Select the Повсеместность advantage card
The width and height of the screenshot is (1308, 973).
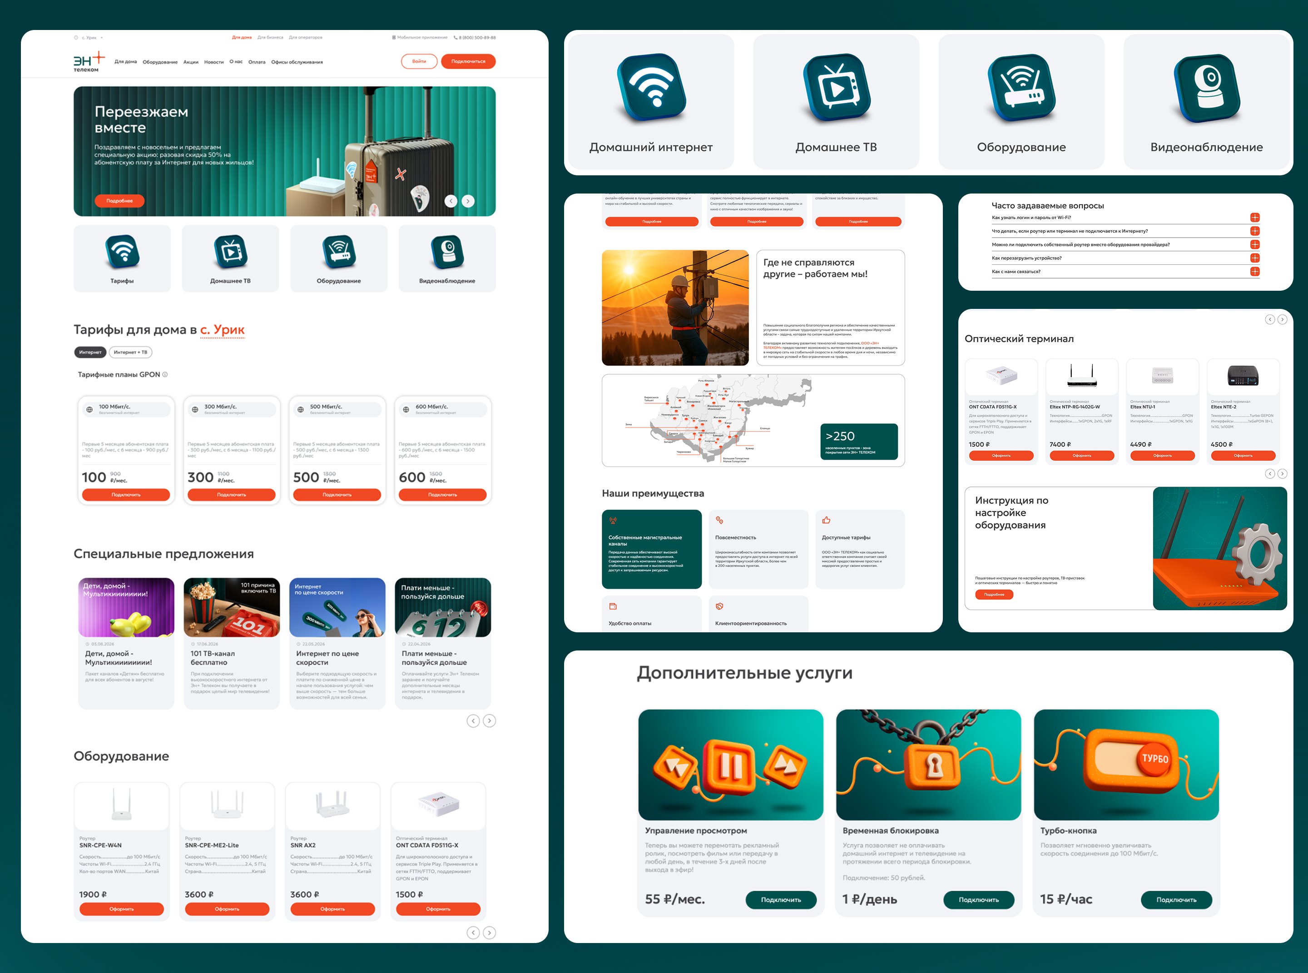758,550
